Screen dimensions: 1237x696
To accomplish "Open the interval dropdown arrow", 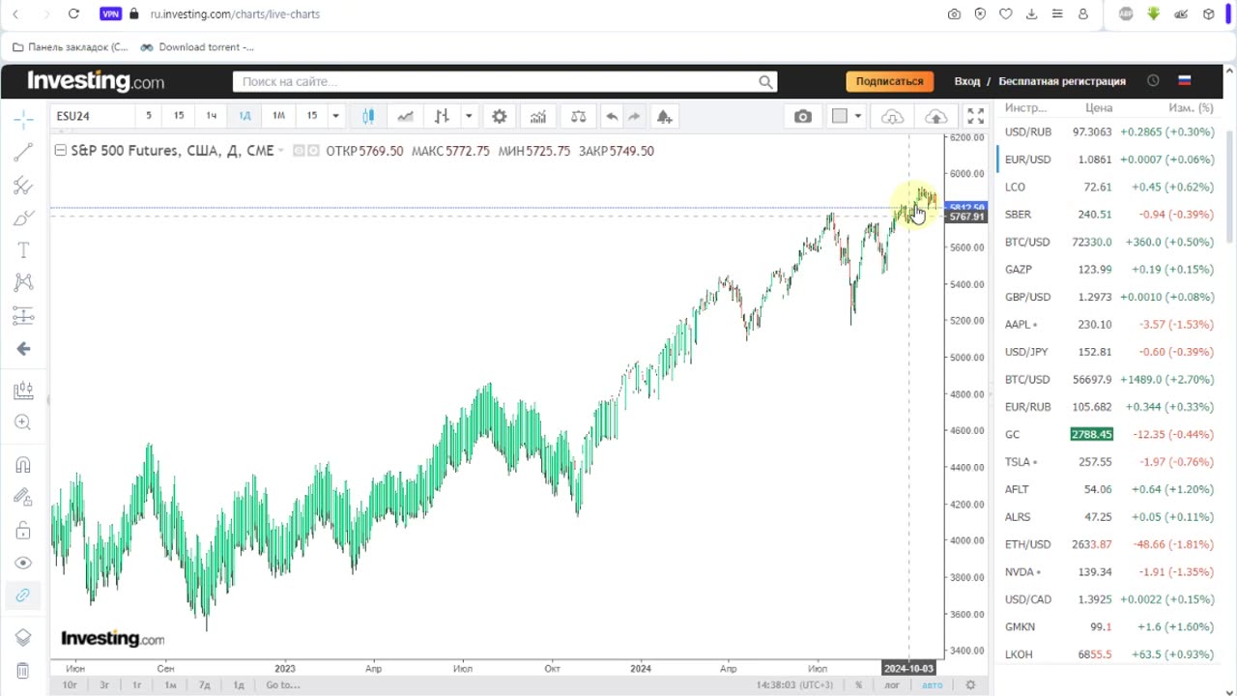I will click(x=335, y=116).
